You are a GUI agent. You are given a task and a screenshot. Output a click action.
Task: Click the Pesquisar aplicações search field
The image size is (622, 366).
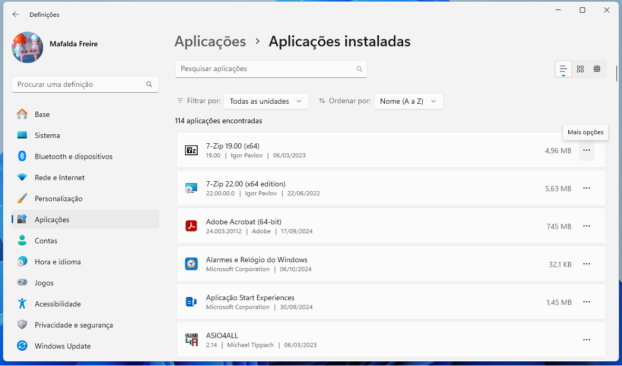tap(271, 69)
